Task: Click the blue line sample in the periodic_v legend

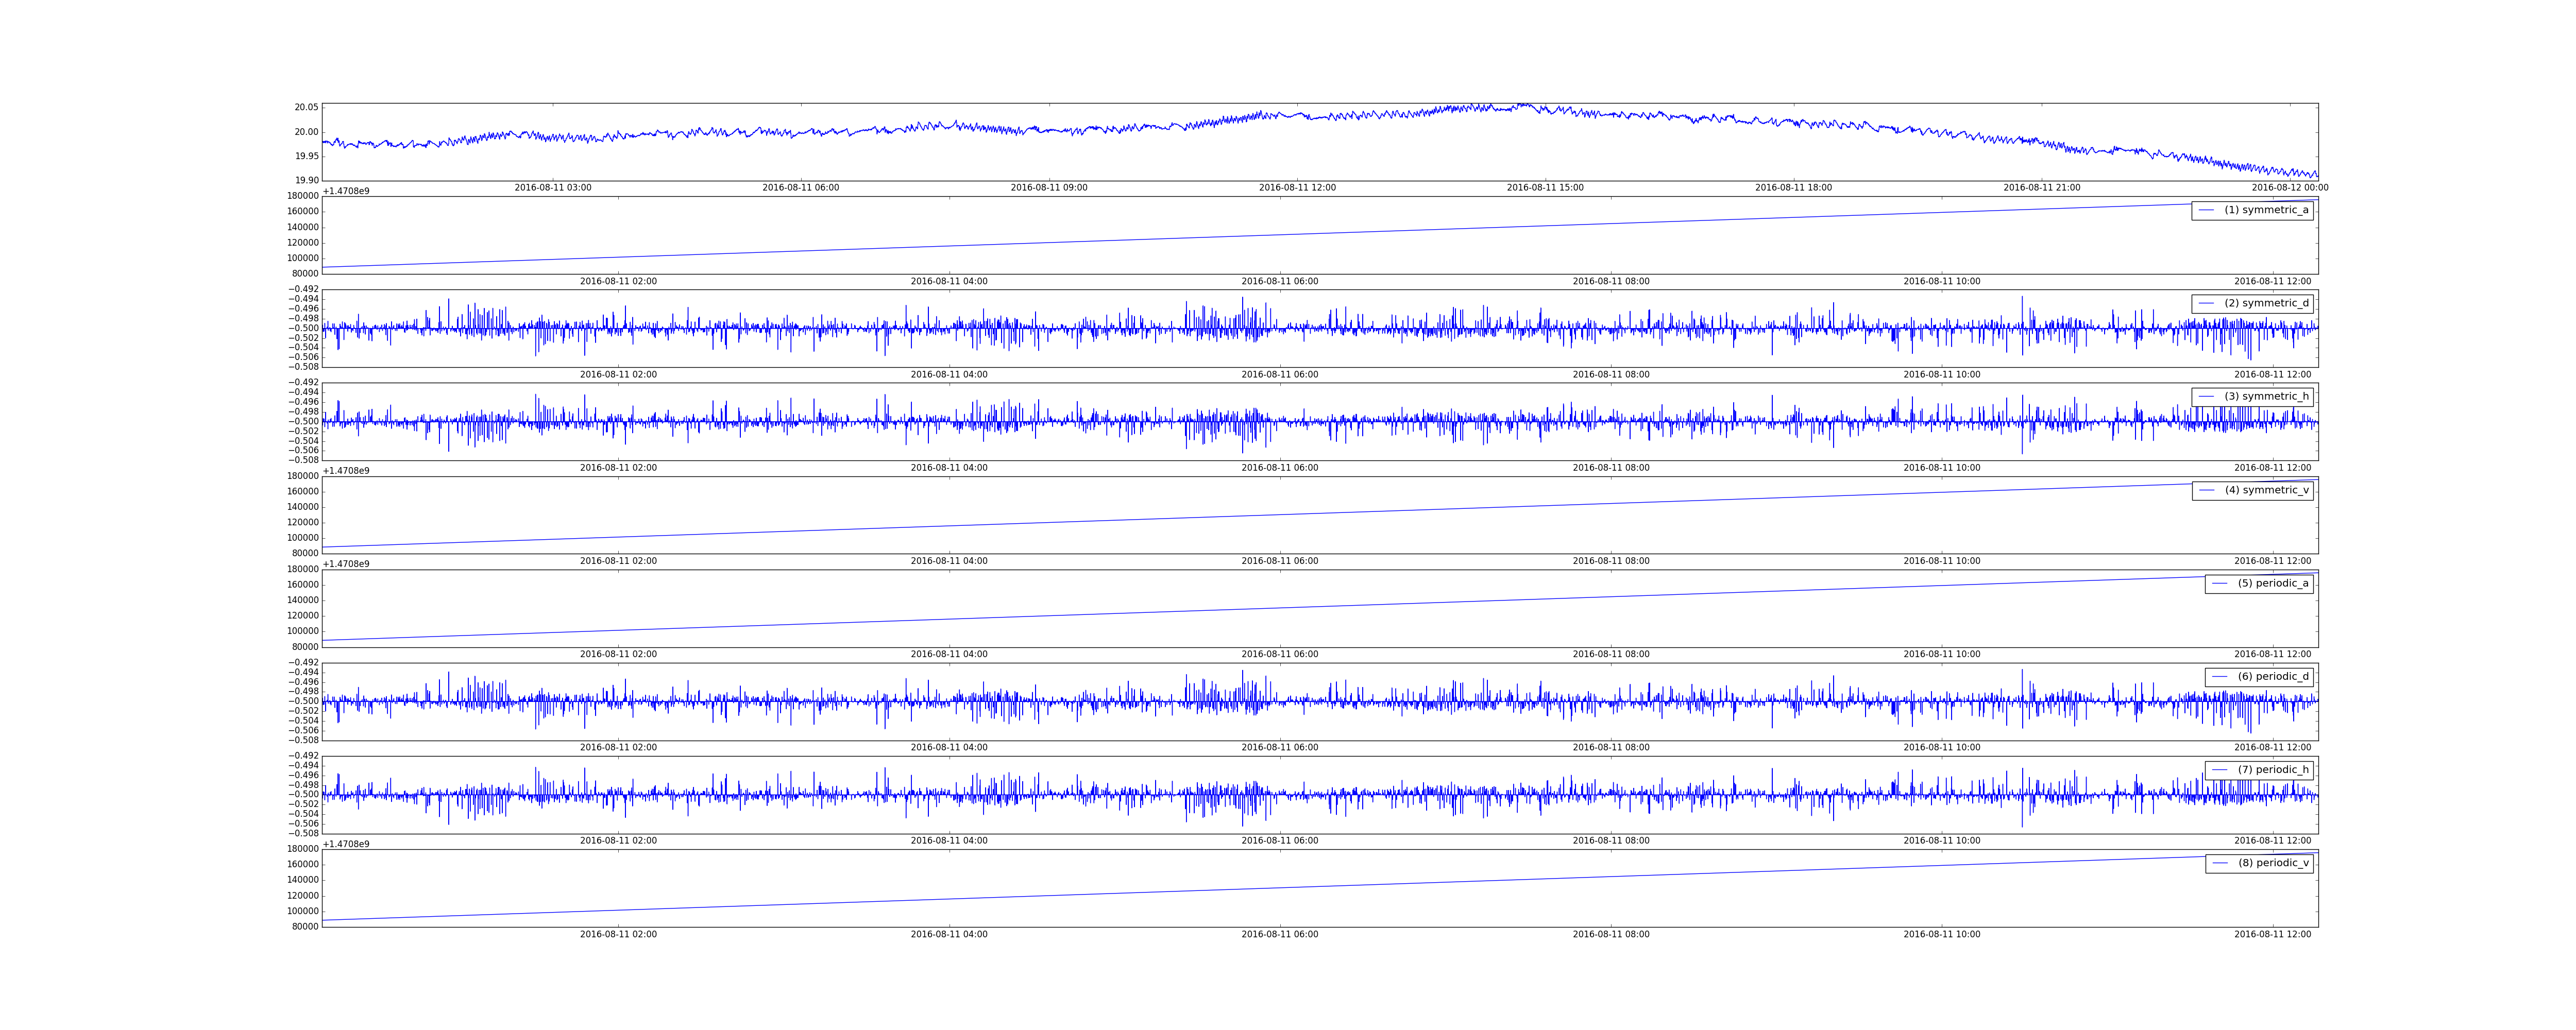Action: coord(2220,863)
